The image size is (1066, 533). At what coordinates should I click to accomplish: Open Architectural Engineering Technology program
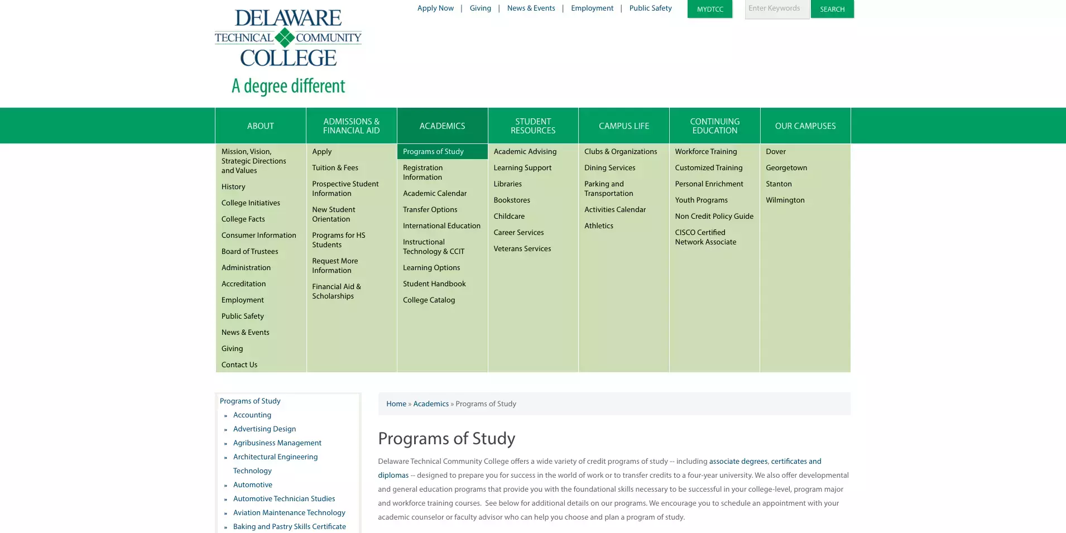point(275,464)
